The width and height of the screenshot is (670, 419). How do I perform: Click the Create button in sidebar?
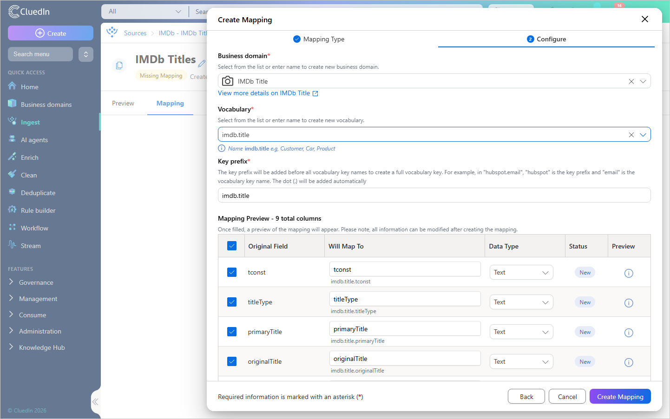(51, 33)
